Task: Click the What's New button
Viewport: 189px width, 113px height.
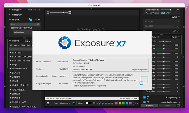Action: coord(124,98)
